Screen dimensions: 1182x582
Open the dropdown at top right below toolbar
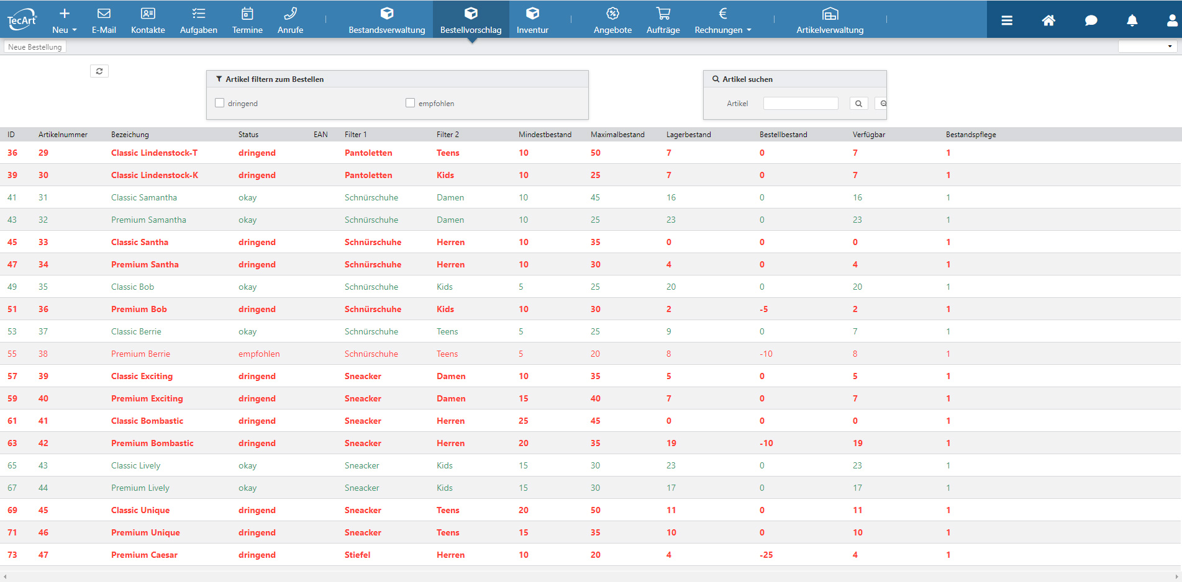click(1147, 47)
